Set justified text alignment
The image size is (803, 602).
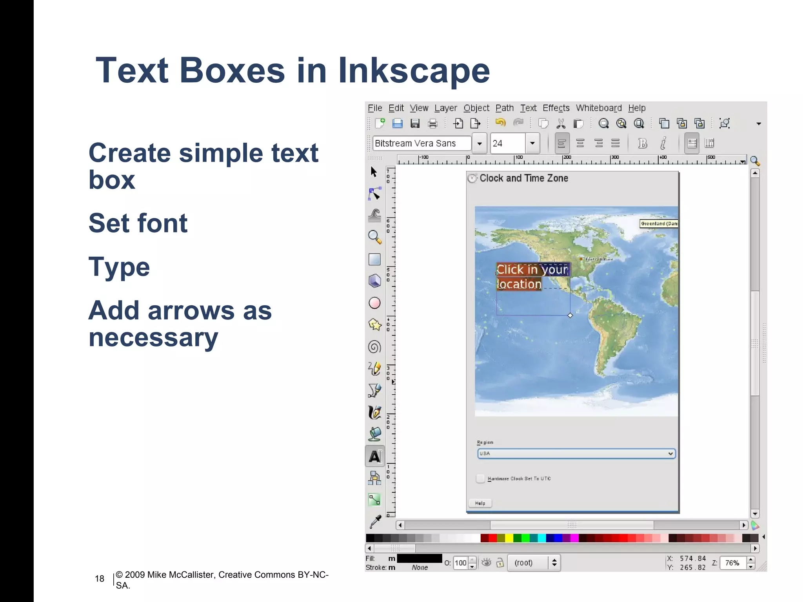click(x=616, y=143)
